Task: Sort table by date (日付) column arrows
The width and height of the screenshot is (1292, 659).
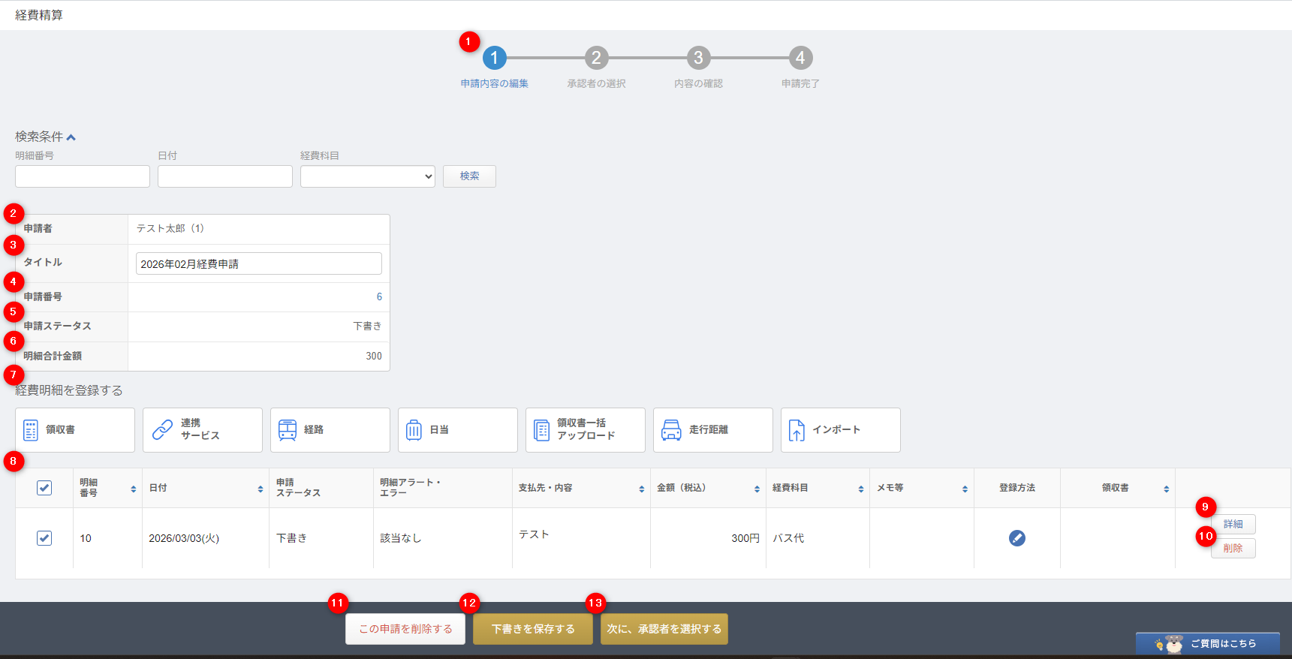Action: click(261, 489)
